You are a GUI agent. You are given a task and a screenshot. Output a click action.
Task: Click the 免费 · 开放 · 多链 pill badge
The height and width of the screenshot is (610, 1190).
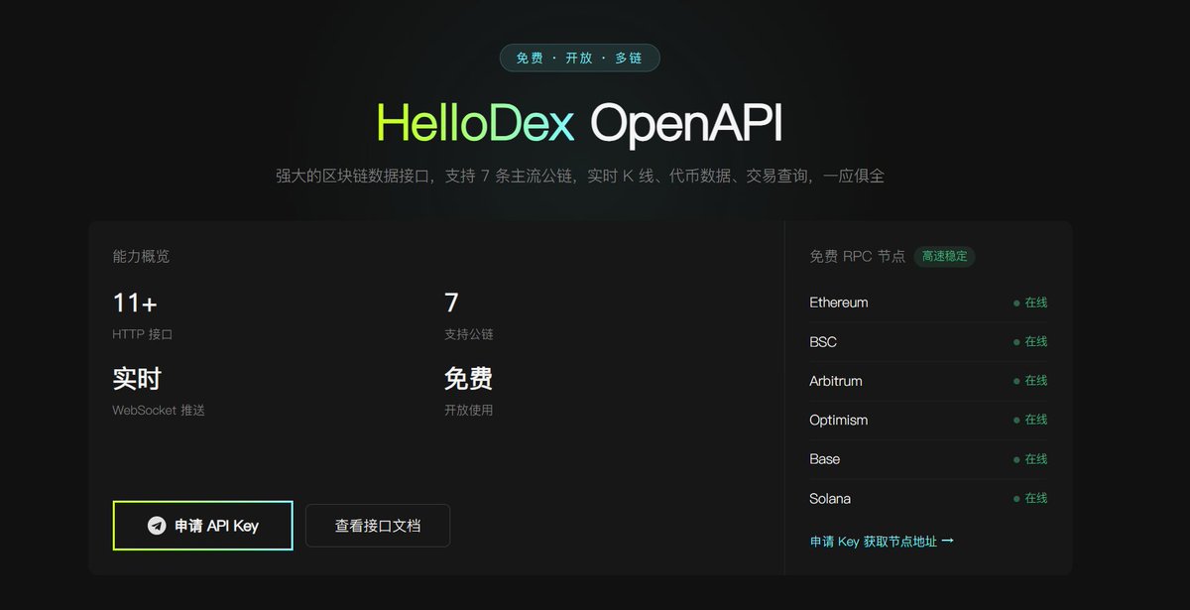click(579, 58)
